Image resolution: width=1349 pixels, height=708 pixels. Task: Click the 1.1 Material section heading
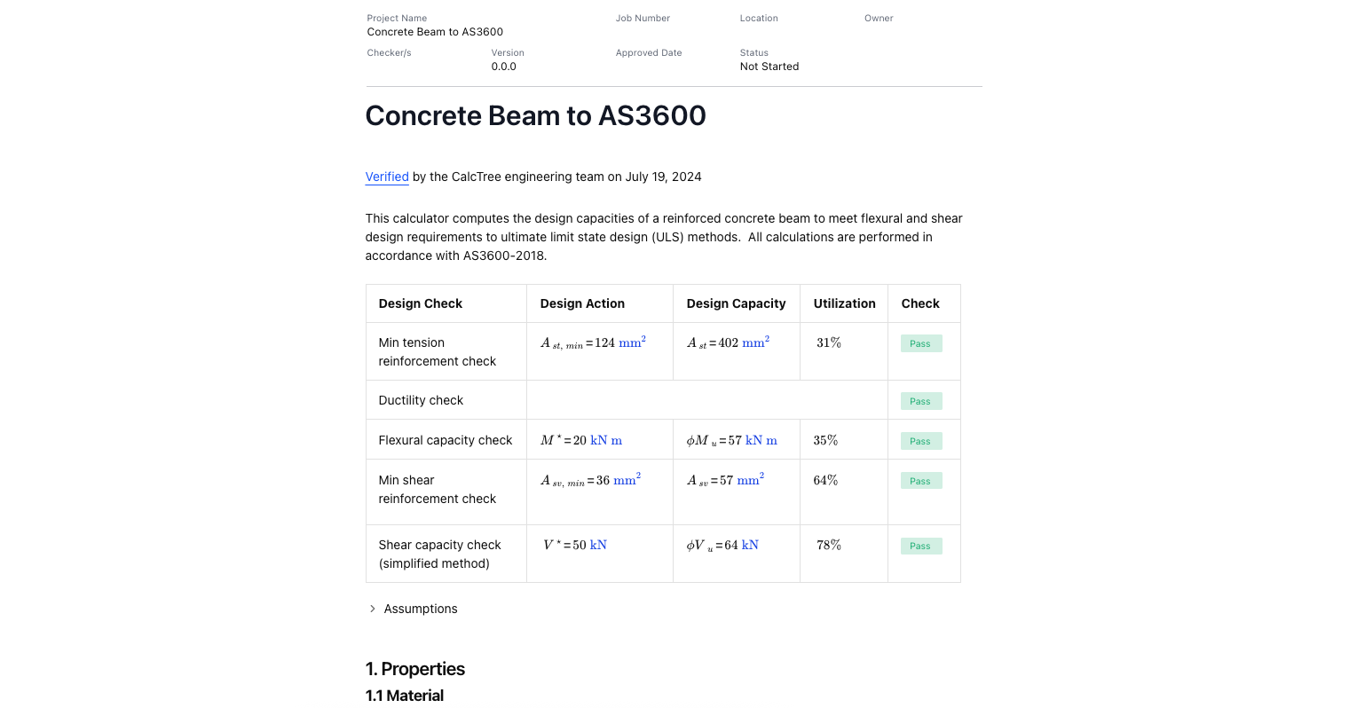[x=405, y=696]
